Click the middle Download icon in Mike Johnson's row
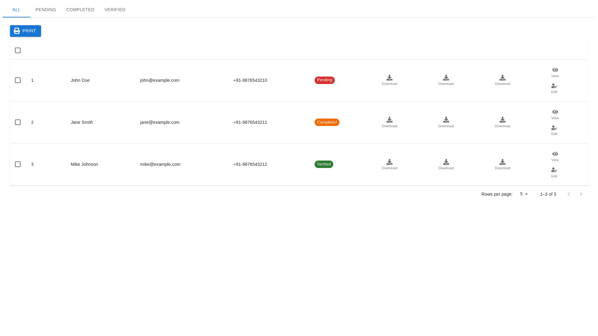This screenshot has height=336, width=598. (x=446, y=162)
